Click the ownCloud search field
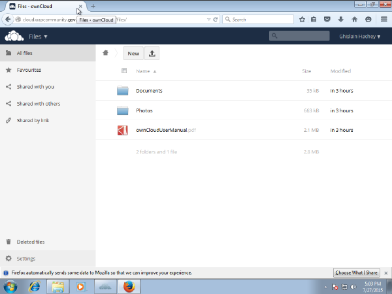 tap(299, 36)
